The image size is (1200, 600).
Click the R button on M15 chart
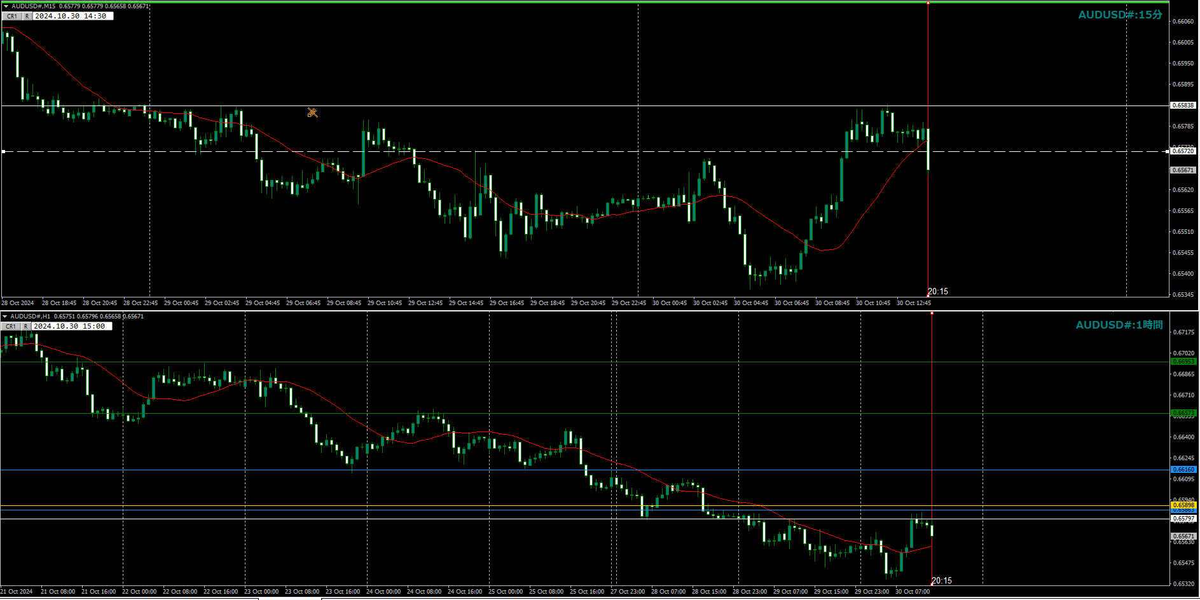point(27,17)
